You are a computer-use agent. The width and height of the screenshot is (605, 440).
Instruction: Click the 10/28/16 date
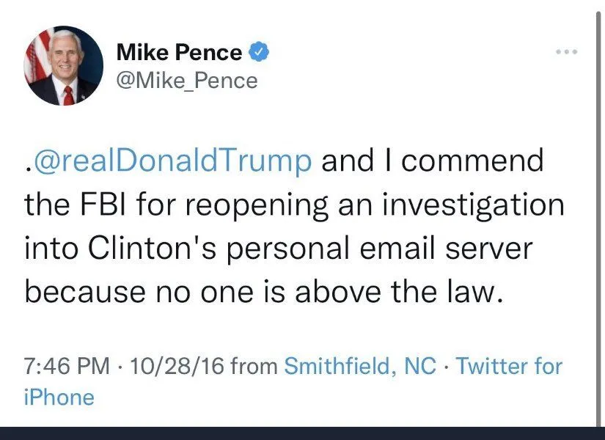coord(176,365)
